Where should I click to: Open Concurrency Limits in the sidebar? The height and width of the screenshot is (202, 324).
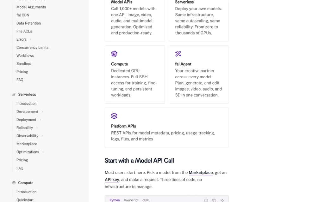pyautogui.click(x=33, y=47)
